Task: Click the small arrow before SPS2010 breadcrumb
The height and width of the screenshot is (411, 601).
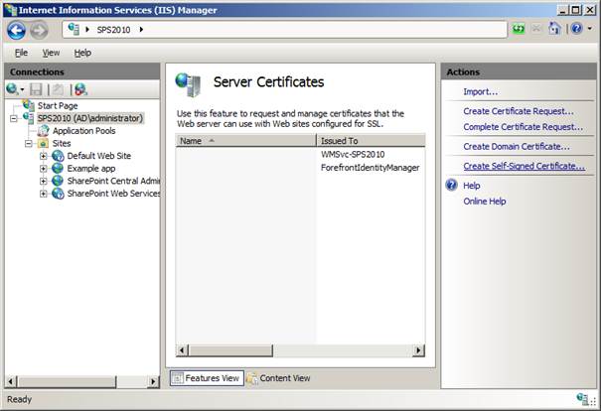Action: click(x=87, y=30)
